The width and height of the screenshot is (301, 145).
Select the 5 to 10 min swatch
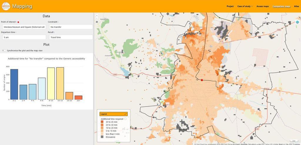102,131
